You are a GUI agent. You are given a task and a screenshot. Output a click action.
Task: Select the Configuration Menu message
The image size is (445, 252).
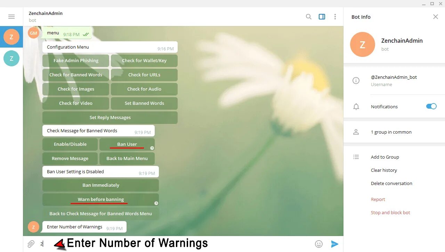(x=110, y=47)
